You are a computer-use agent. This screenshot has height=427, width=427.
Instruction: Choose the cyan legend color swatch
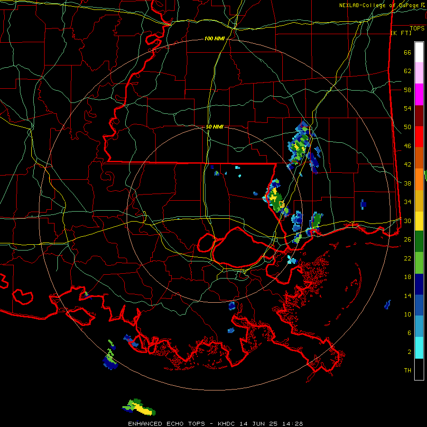(x=419, y=348)
